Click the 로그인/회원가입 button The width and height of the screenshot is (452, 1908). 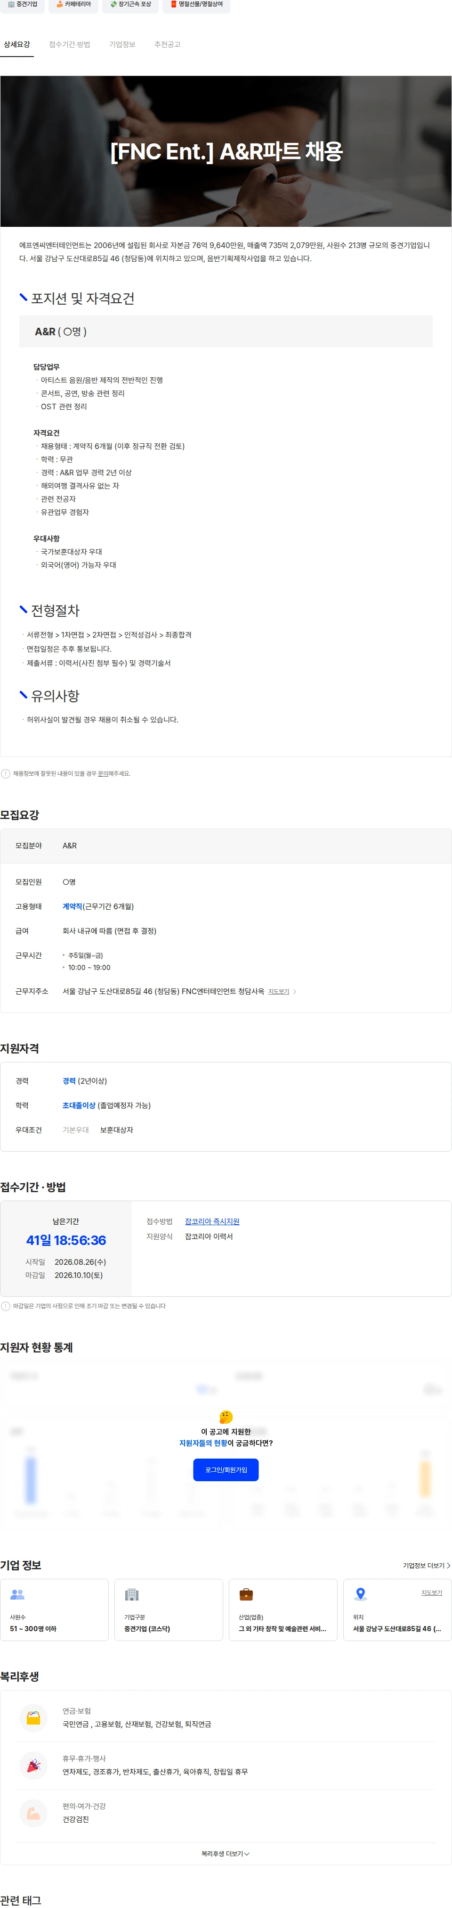click(226, 1469)
